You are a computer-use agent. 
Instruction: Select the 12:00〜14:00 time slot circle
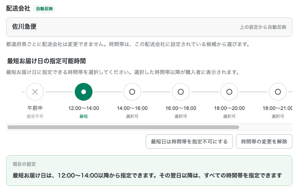point(84,92)
